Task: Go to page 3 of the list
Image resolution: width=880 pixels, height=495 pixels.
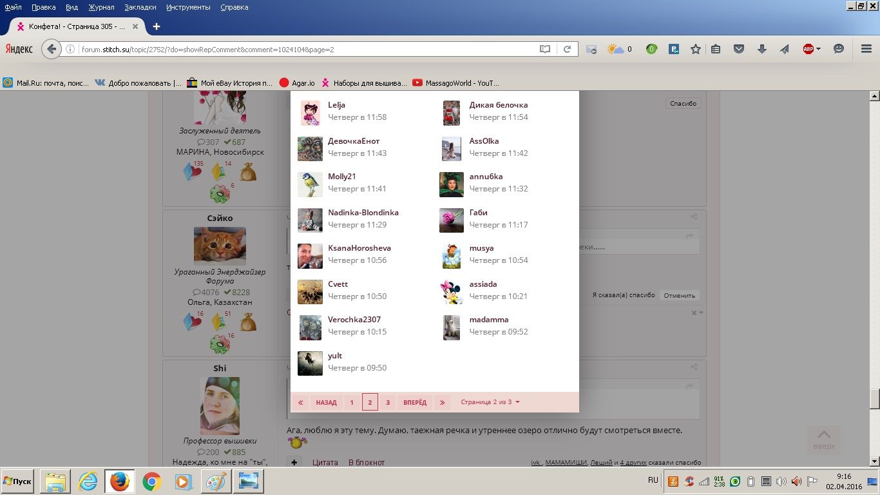Action: point(388,402)
